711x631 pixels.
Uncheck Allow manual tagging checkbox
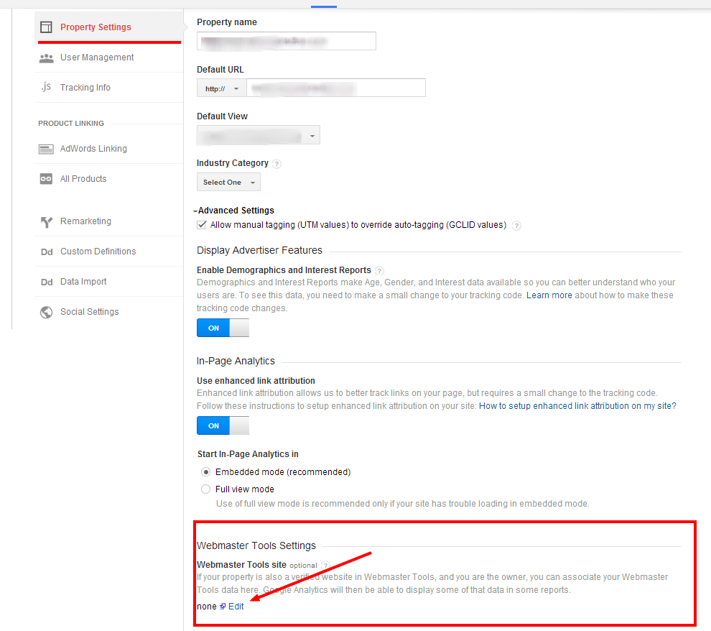coord(202,225)
